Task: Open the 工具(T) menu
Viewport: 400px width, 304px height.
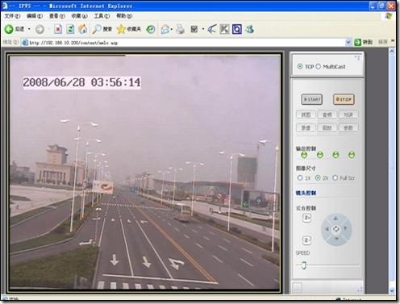Action: 102,16
